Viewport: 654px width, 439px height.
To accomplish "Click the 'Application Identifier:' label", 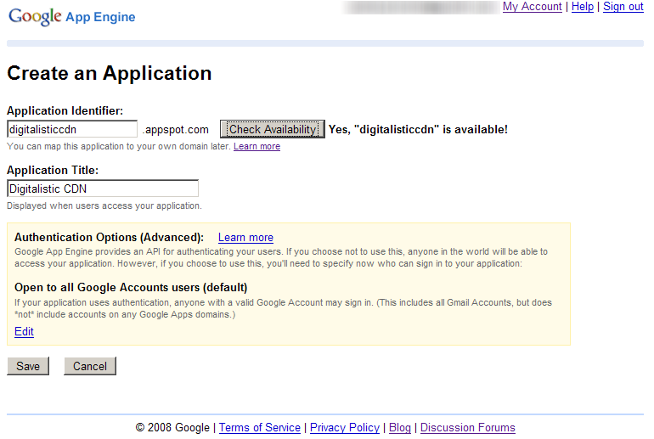I will (x=65, y=111).
